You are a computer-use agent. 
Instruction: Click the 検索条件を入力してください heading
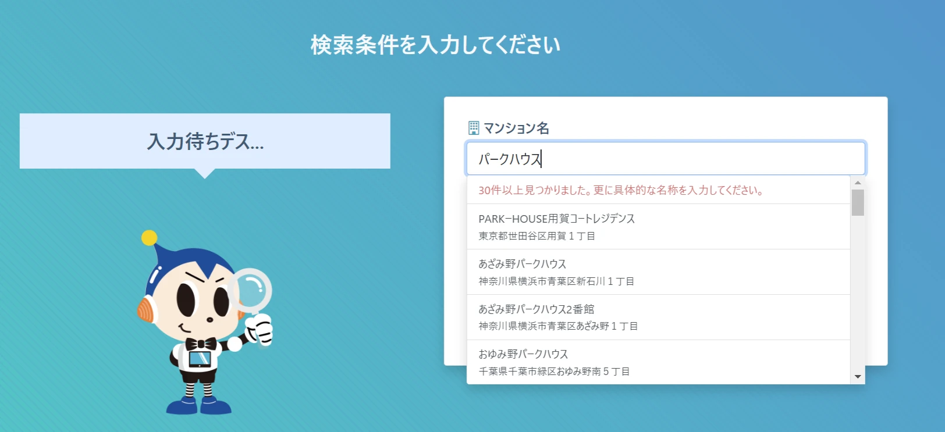pyautogui.click(x=435, y=45)
